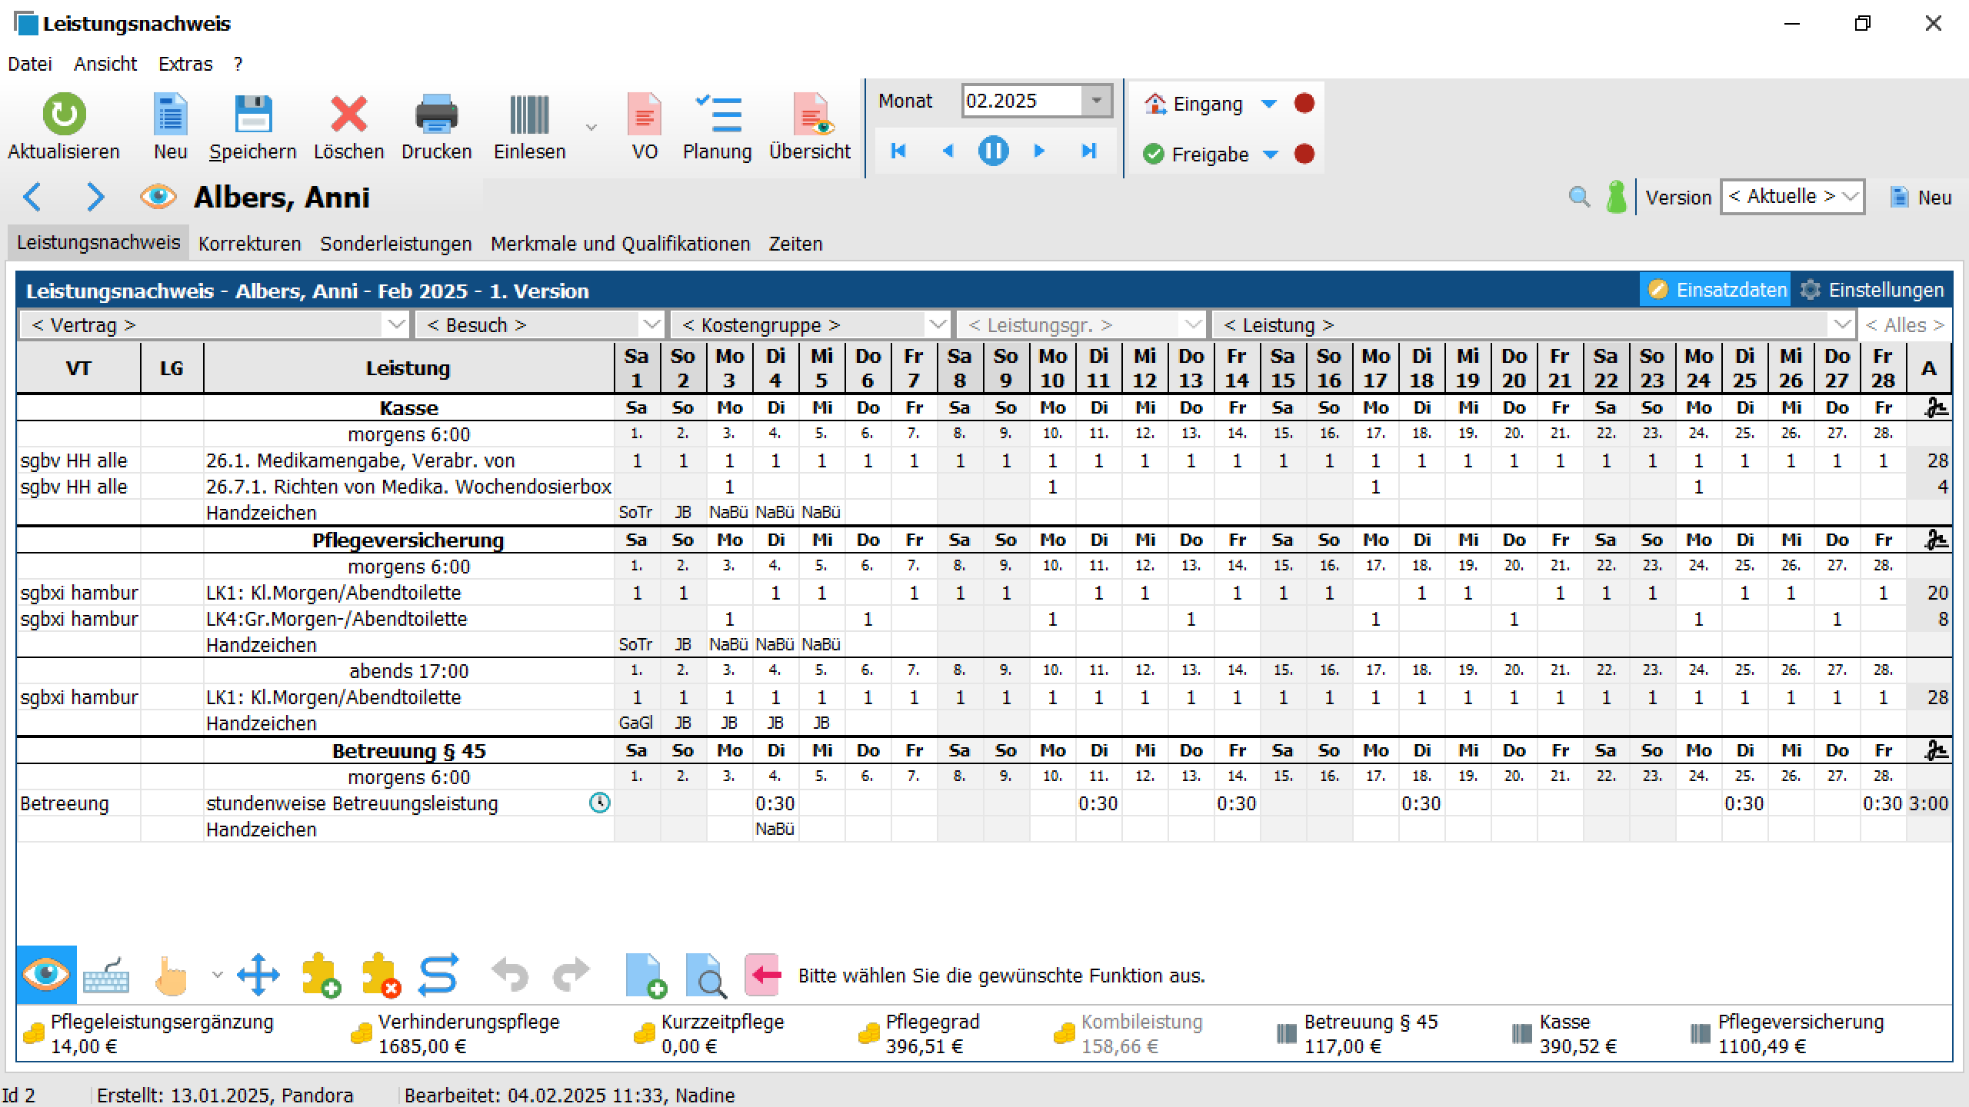Image resolution: width=1969 pixels, height=1107 pixels.
Task: Select the four-arrow move tool
Action: (x=258, y=975)
